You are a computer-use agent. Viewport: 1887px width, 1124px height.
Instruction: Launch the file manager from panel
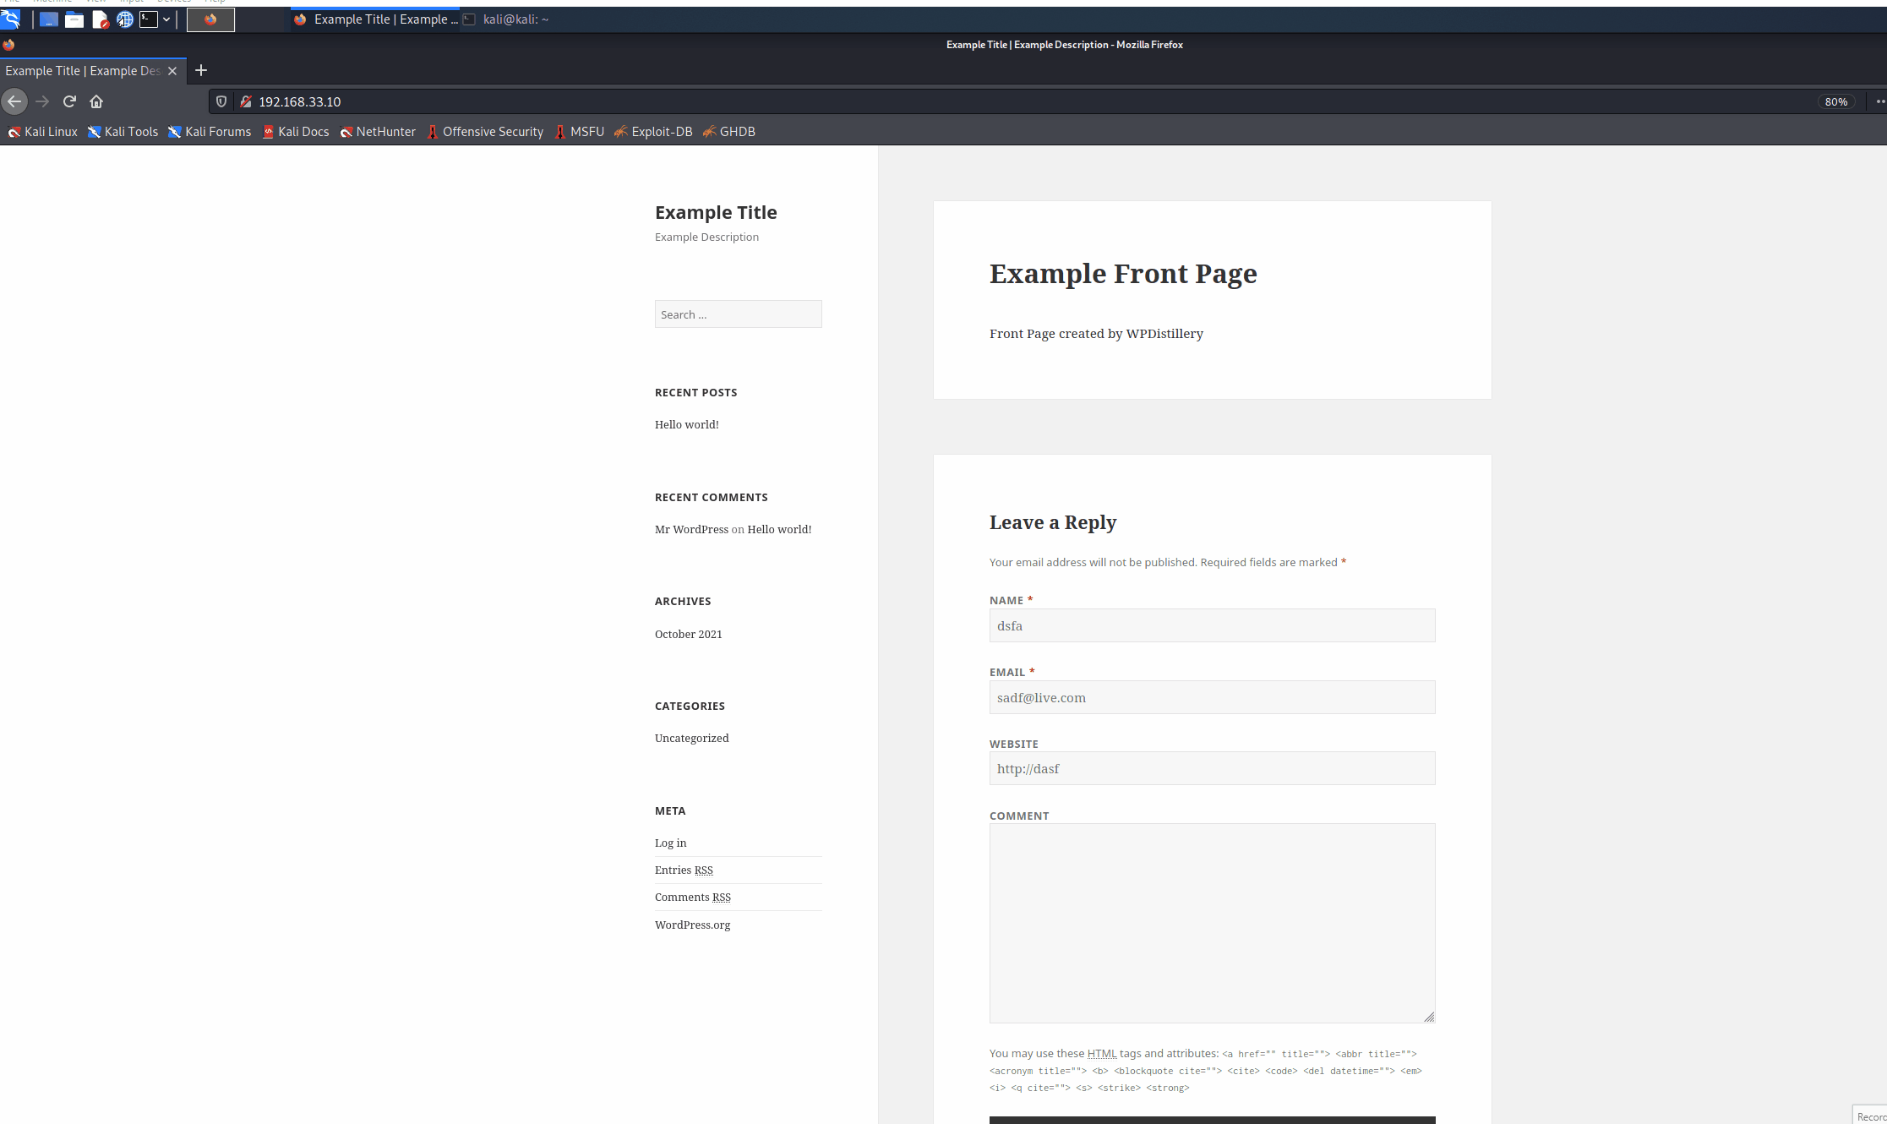[74, 19]
